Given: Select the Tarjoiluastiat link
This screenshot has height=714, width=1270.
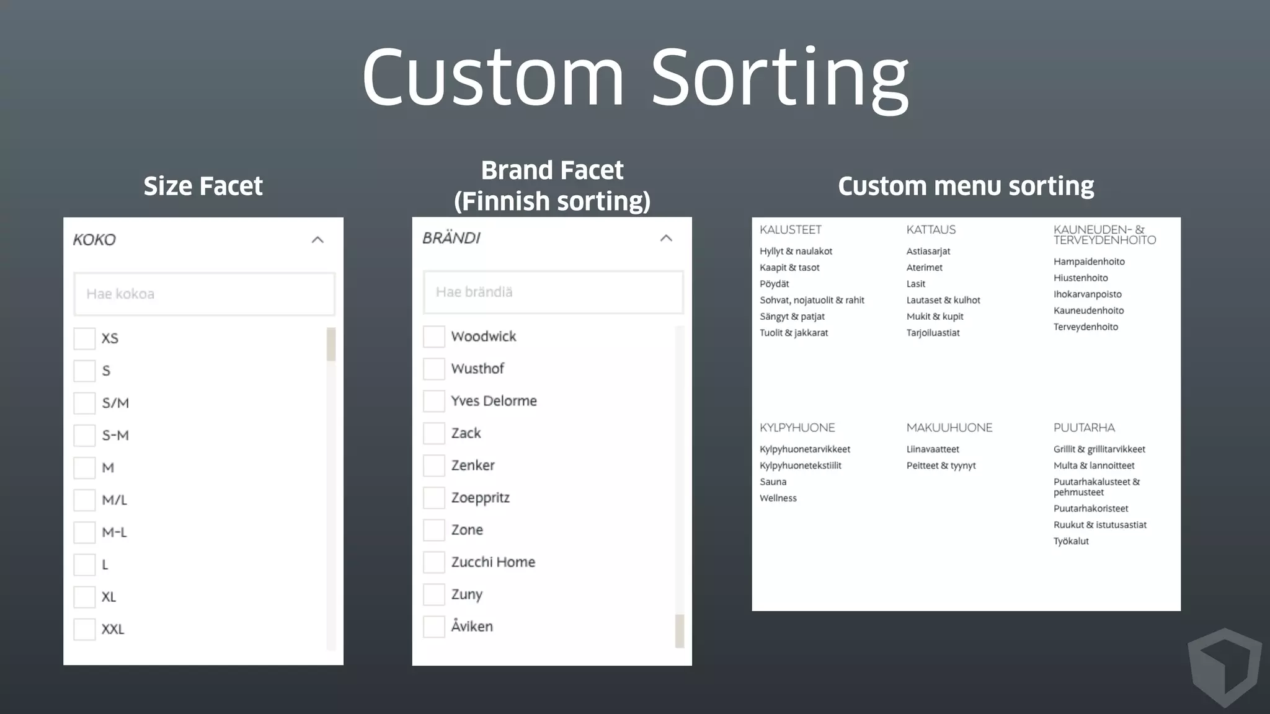Looking at the screenshot, I should tap(933, 333).
